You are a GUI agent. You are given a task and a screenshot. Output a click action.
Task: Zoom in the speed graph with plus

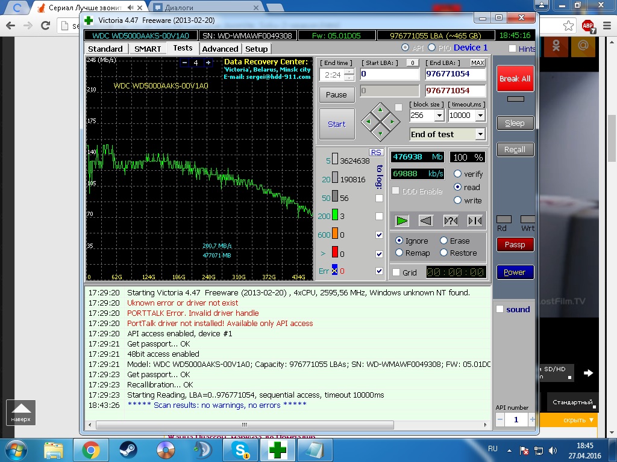(208, 63)
